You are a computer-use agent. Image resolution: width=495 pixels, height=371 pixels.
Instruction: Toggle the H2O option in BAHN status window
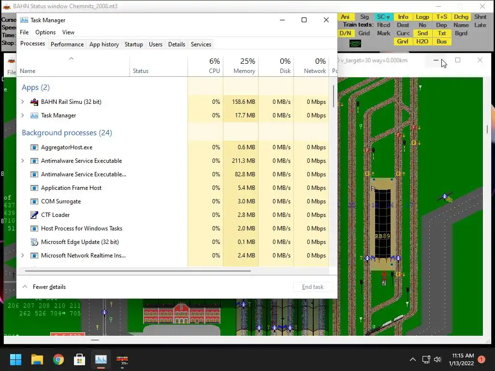pyautogui.click(x=422, y=42)
